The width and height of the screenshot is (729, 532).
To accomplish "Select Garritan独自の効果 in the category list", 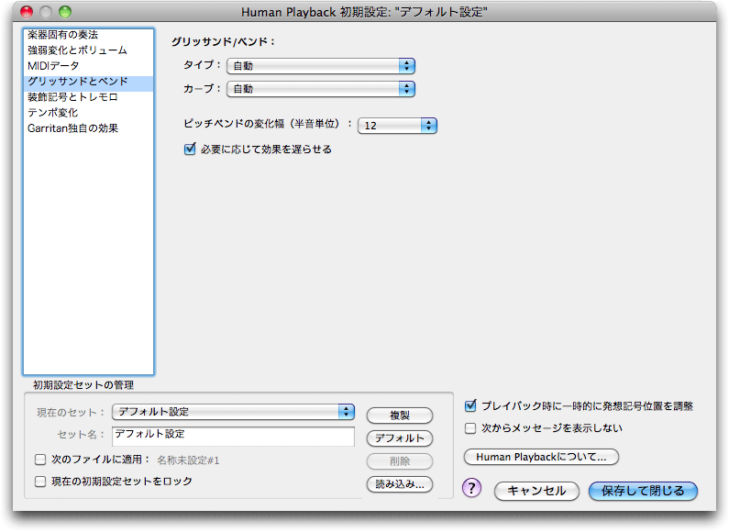I will [88, 128].
